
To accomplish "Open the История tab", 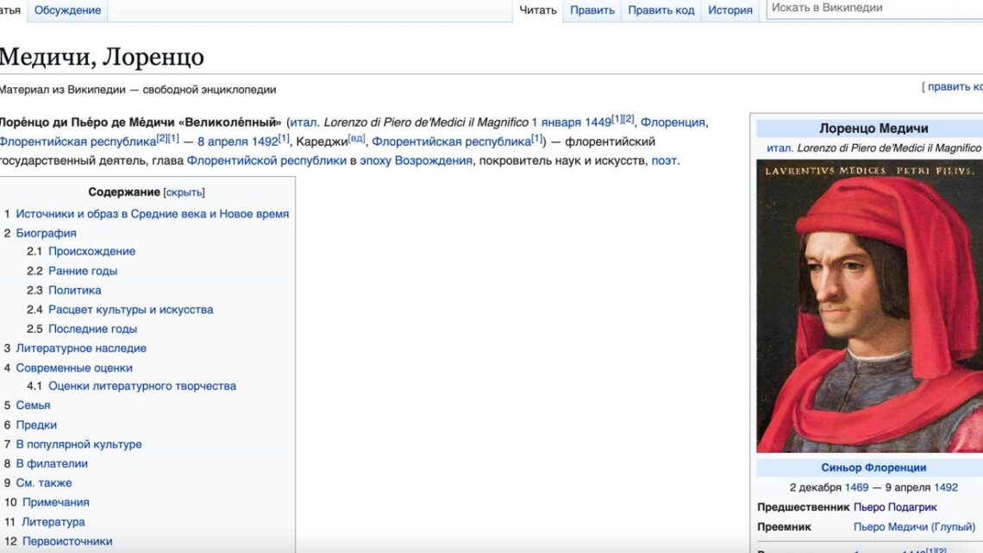I will 730,10.
